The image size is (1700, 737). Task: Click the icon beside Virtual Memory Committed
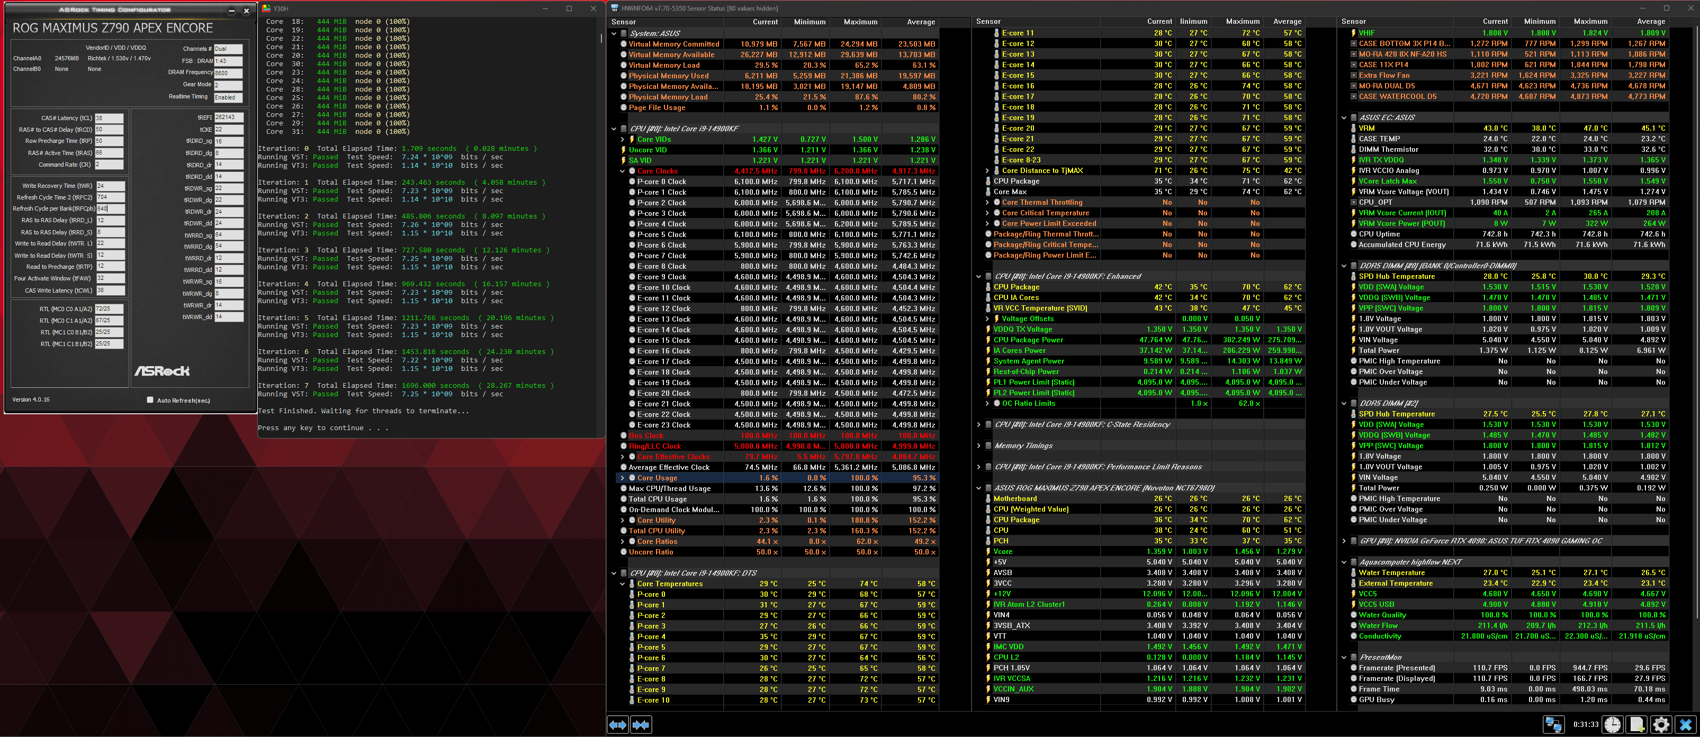pos(624,43)
